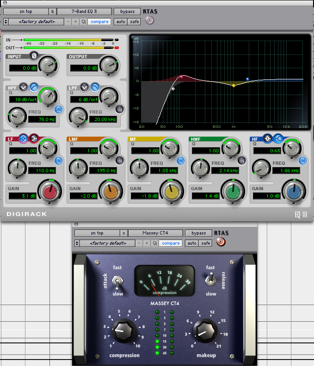Toggle the LPF band IN button

click(119, 109)
